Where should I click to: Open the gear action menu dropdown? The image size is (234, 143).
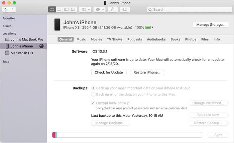click(100, 10)
